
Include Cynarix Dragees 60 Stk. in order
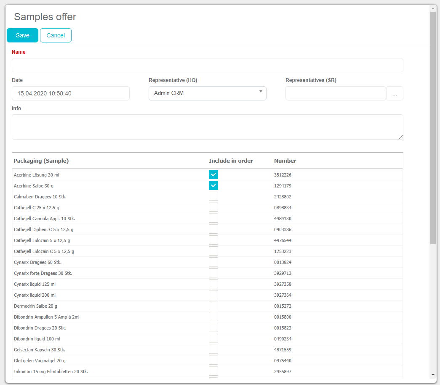(x=213, y=262)
